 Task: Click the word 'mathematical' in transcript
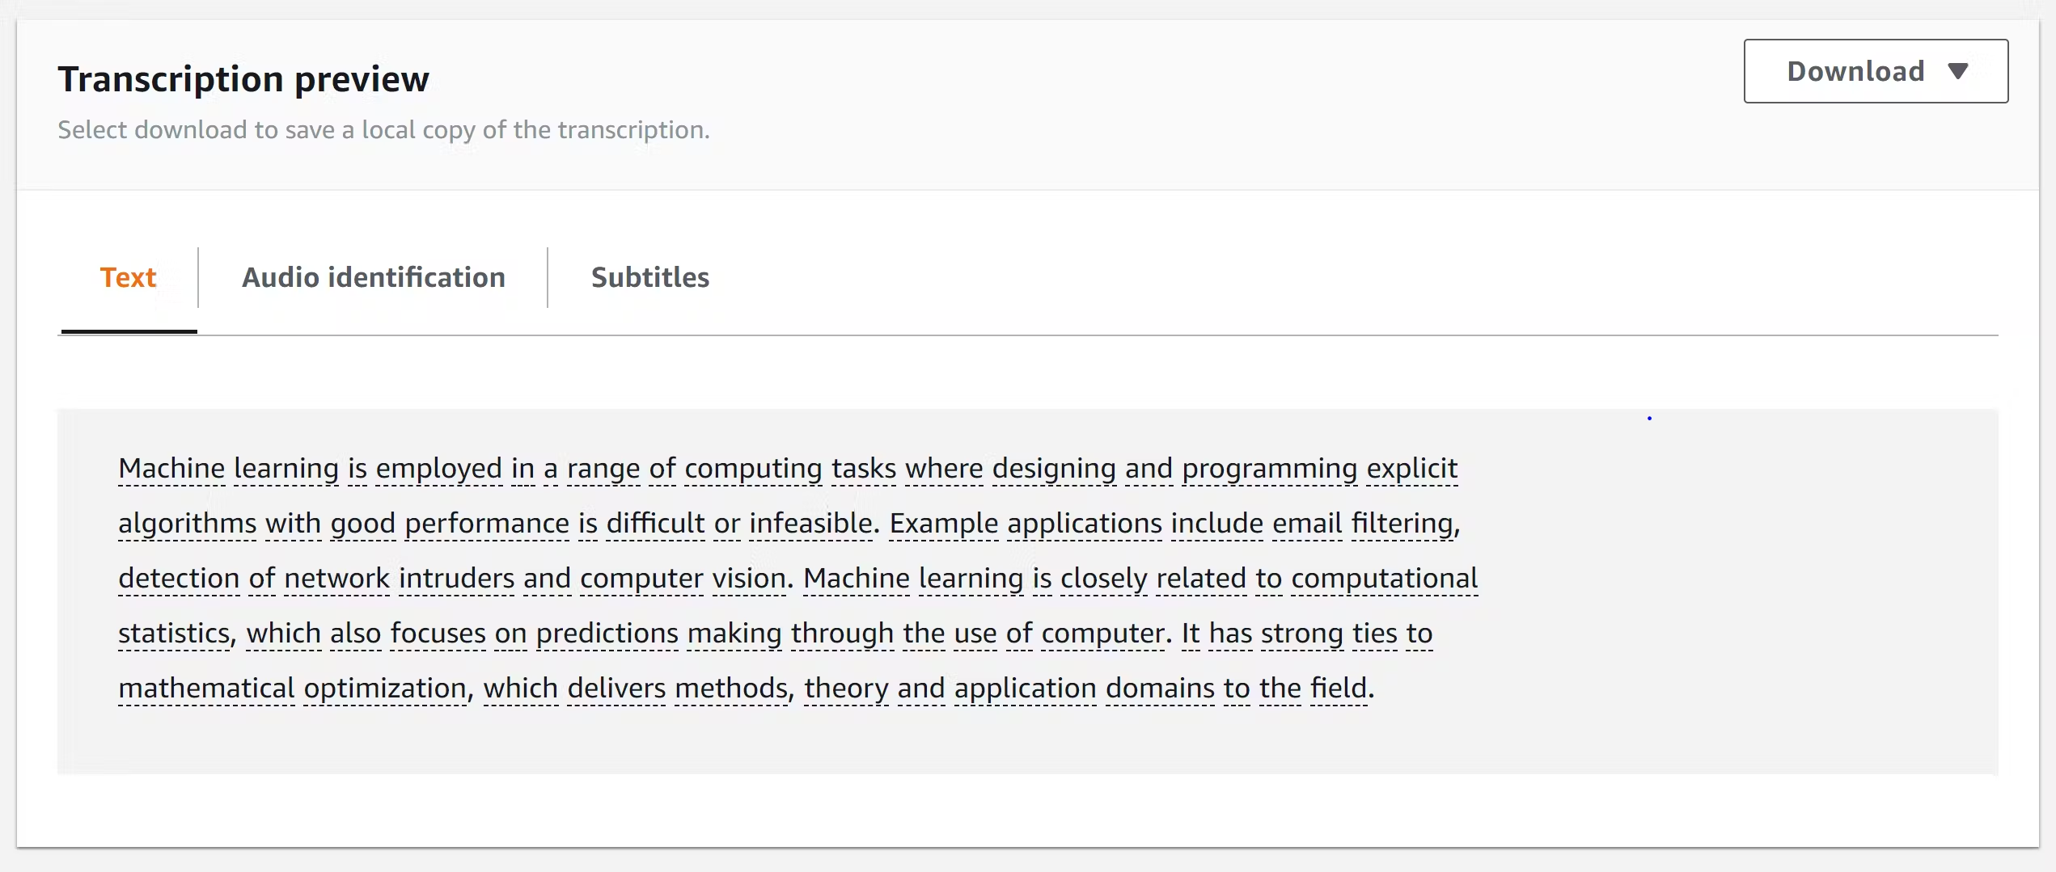click(x=206, y=688)
